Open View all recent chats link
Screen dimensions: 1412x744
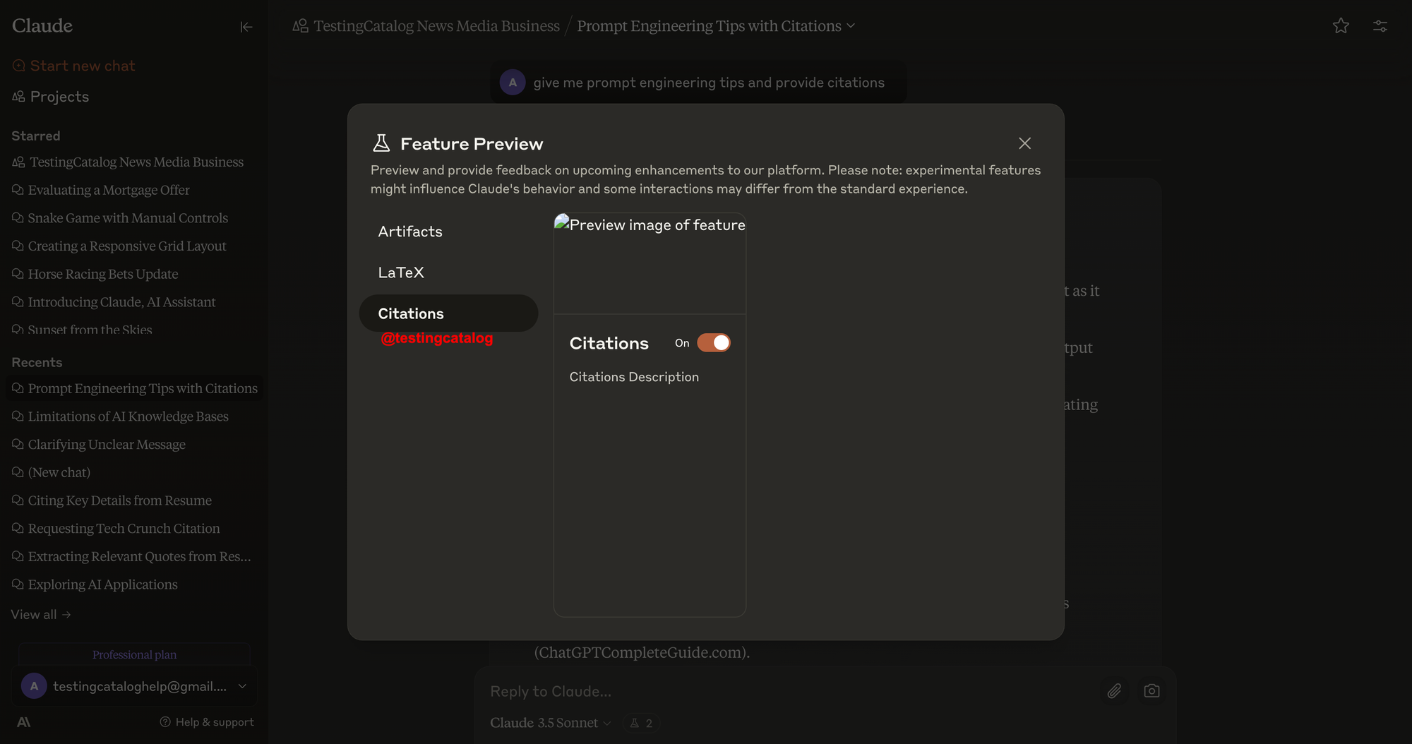pos(41,615)
